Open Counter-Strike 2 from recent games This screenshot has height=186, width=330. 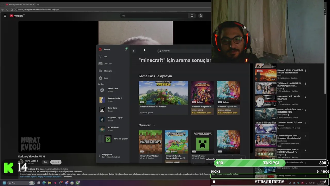[113, 100]
